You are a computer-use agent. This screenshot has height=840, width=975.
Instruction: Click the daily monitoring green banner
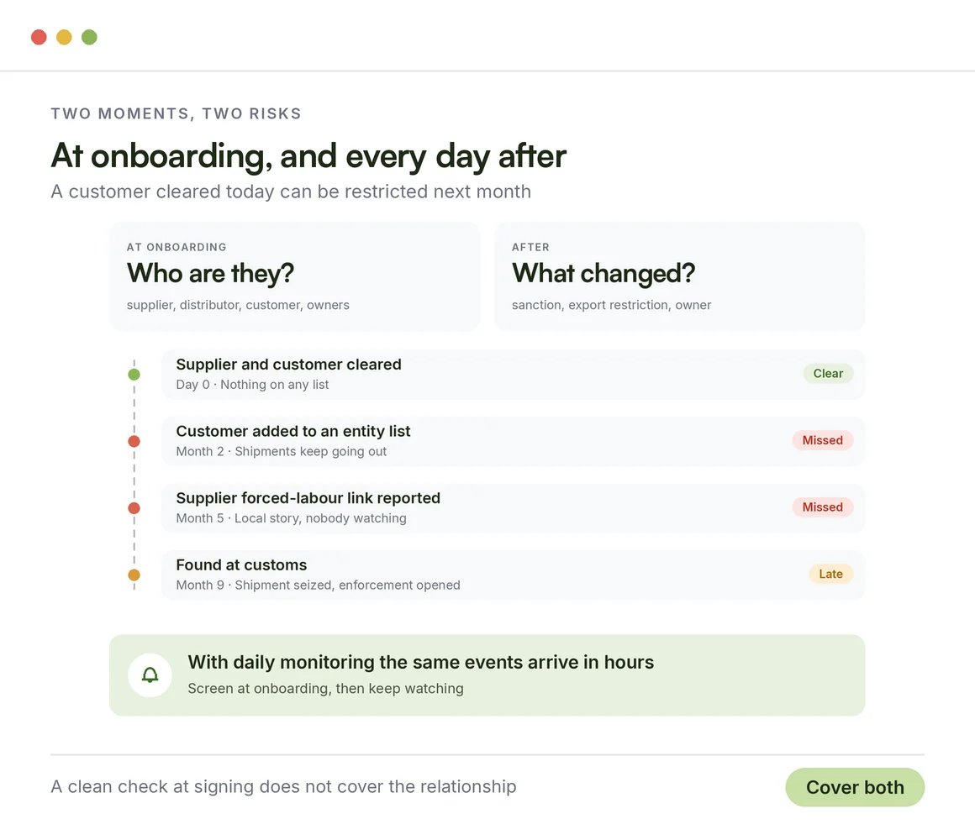pos(487,675)
